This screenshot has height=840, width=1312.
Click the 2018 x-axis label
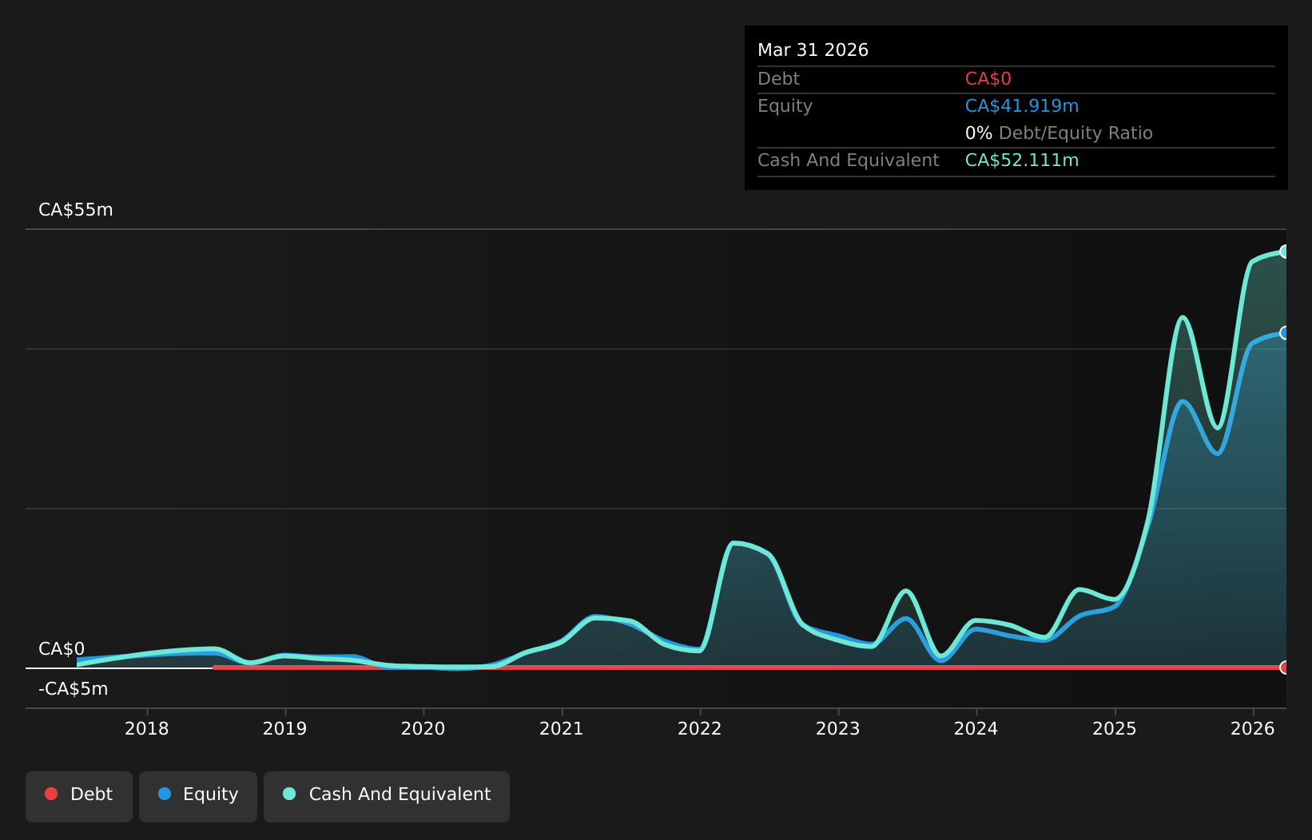coord(147,728)
